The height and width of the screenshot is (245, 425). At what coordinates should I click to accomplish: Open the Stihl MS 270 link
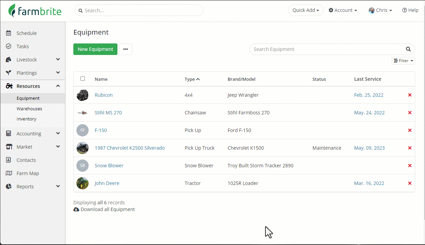108,113
